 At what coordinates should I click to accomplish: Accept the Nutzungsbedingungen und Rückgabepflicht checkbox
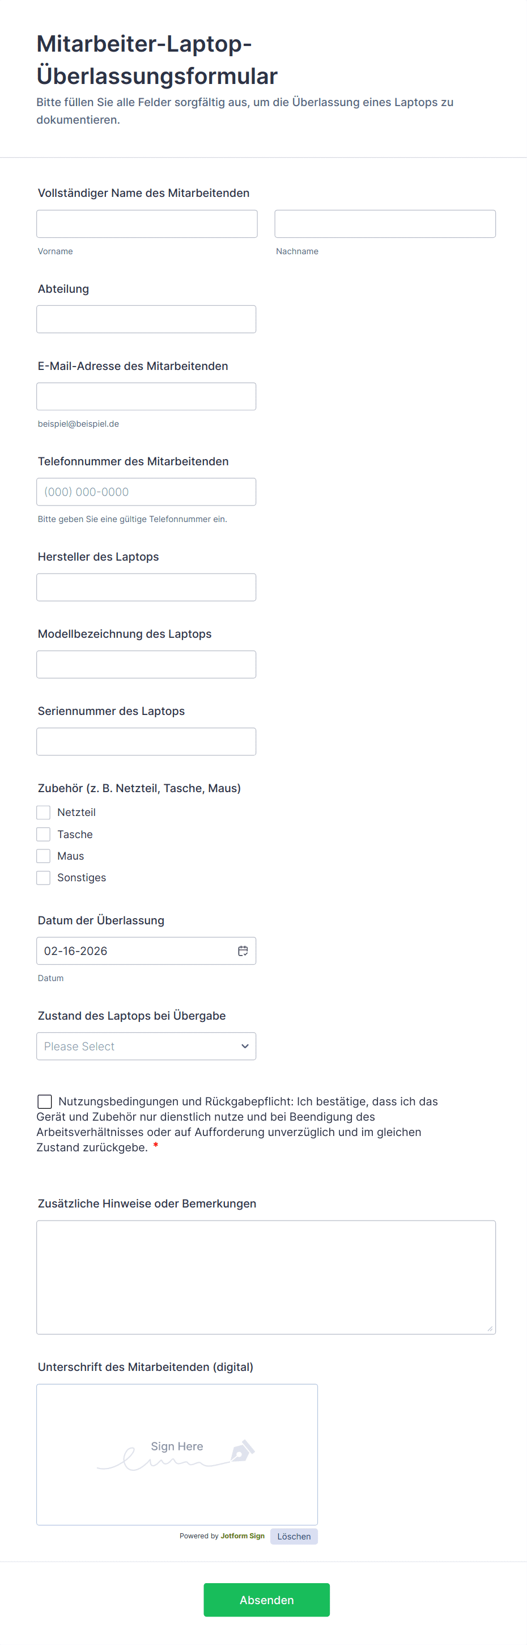coord(45,1101)
